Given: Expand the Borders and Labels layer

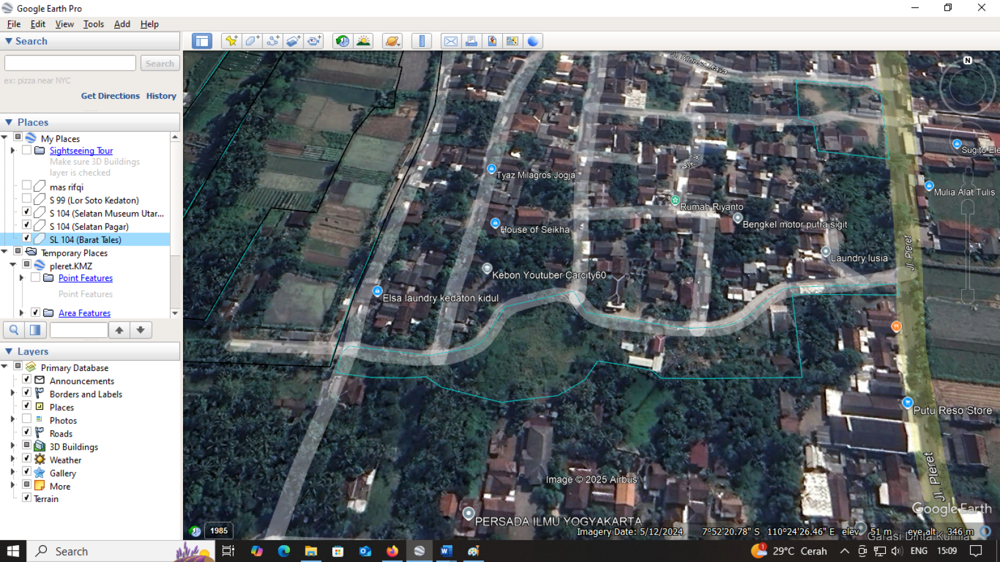Looking at the screenshot, I should coord(12,393).
